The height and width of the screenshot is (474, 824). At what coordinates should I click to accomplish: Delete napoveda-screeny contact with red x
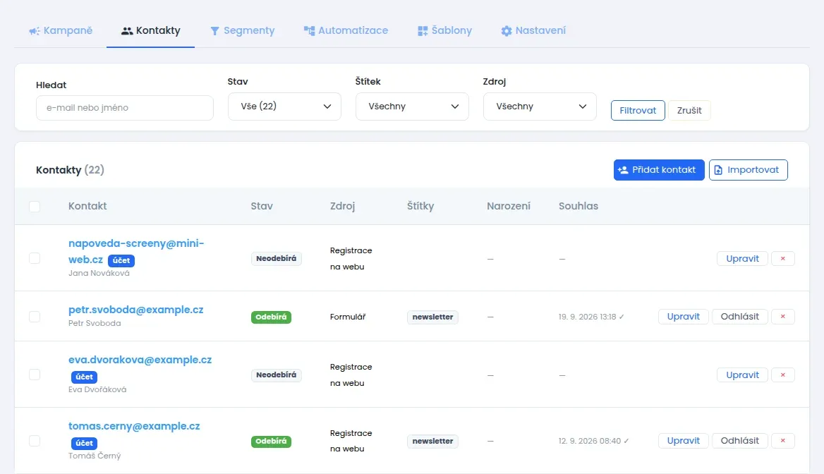point(782,259)
